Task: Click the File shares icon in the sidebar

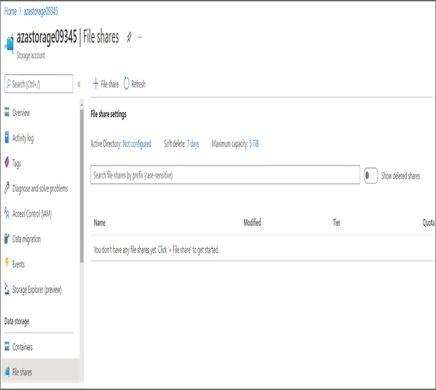Action: (8, 371)
